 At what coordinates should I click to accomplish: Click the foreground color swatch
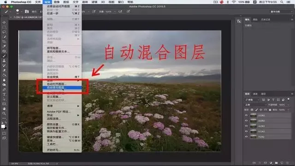(x=3, y=126)
